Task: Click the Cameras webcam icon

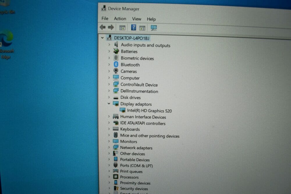Action: 116,71
